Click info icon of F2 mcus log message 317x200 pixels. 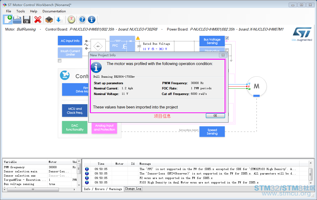[x=87, y=178]
